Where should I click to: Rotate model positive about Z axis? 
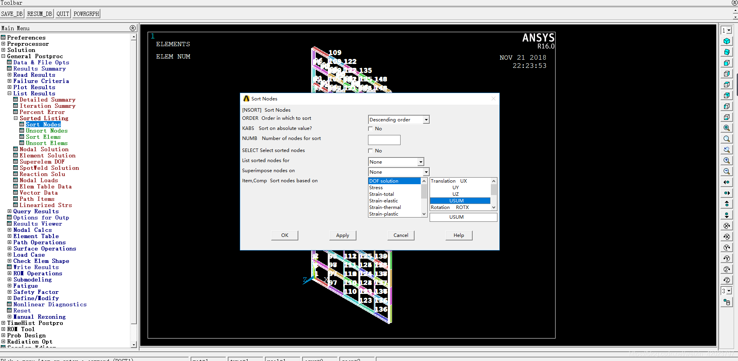click(x=727, y=280)
